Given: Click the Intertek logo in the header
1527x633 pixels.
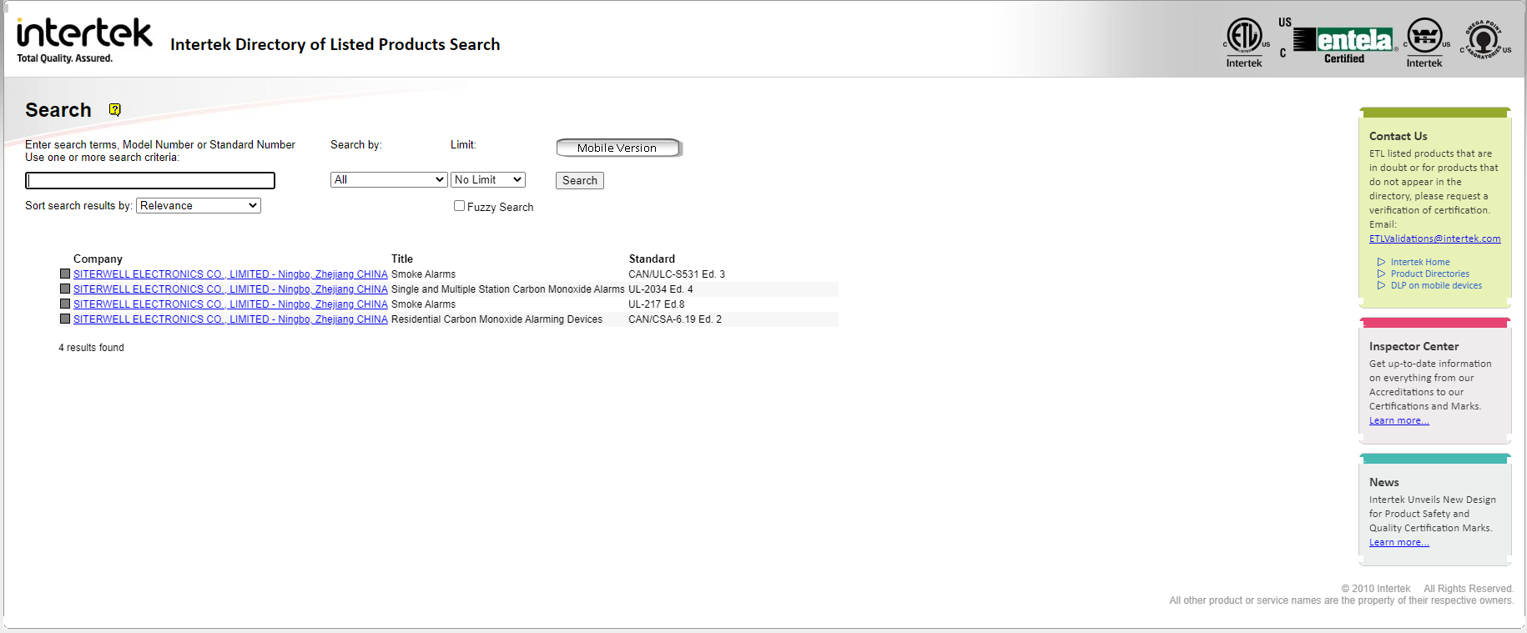Looking at the screenshot, I should coord(84,40).
